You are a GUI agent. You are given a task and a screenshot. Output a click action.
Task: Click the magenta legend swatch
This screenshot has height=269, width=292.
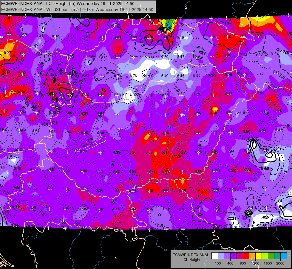pos(240,256)
